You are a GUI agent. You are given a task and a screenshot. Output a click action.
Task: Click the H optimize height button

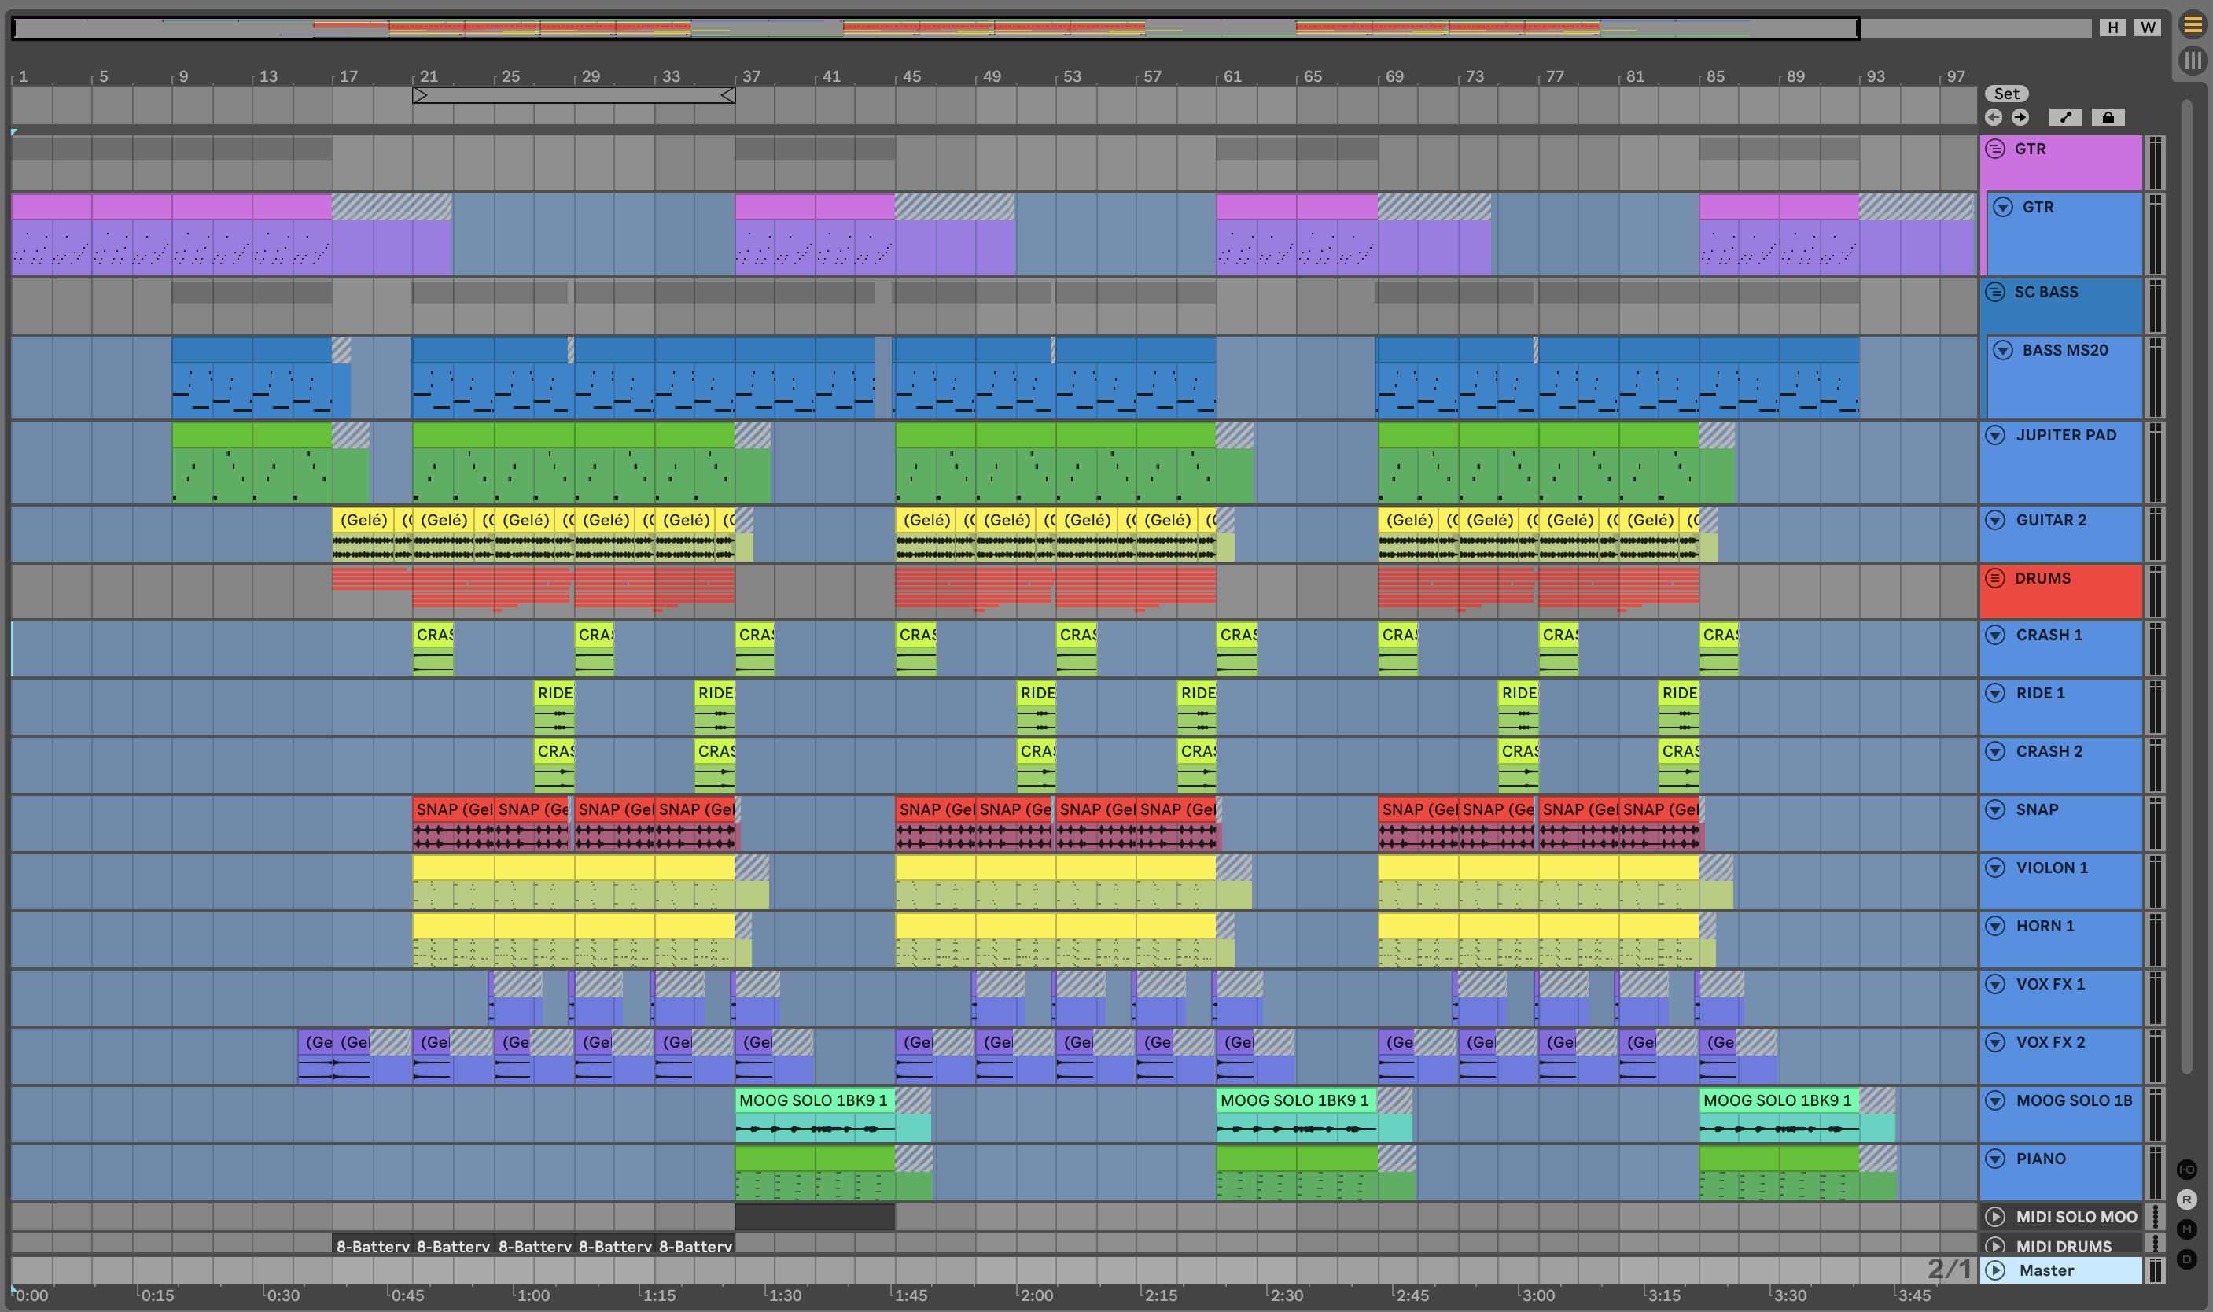pyautogui.click(x=2112, y=28)
